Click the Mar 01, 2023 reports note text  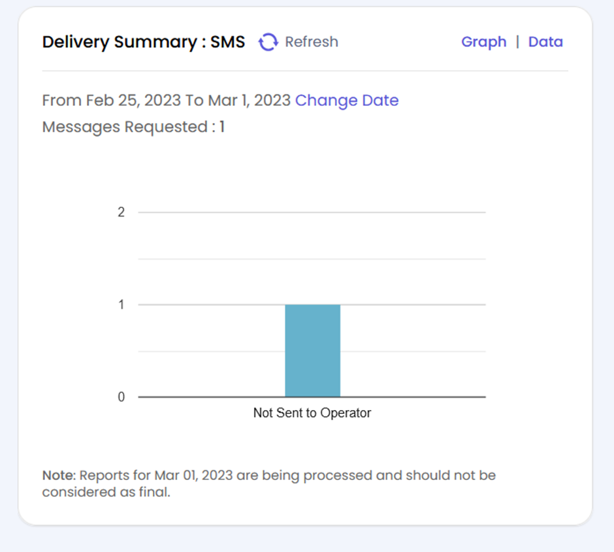[x=287, y=475]
